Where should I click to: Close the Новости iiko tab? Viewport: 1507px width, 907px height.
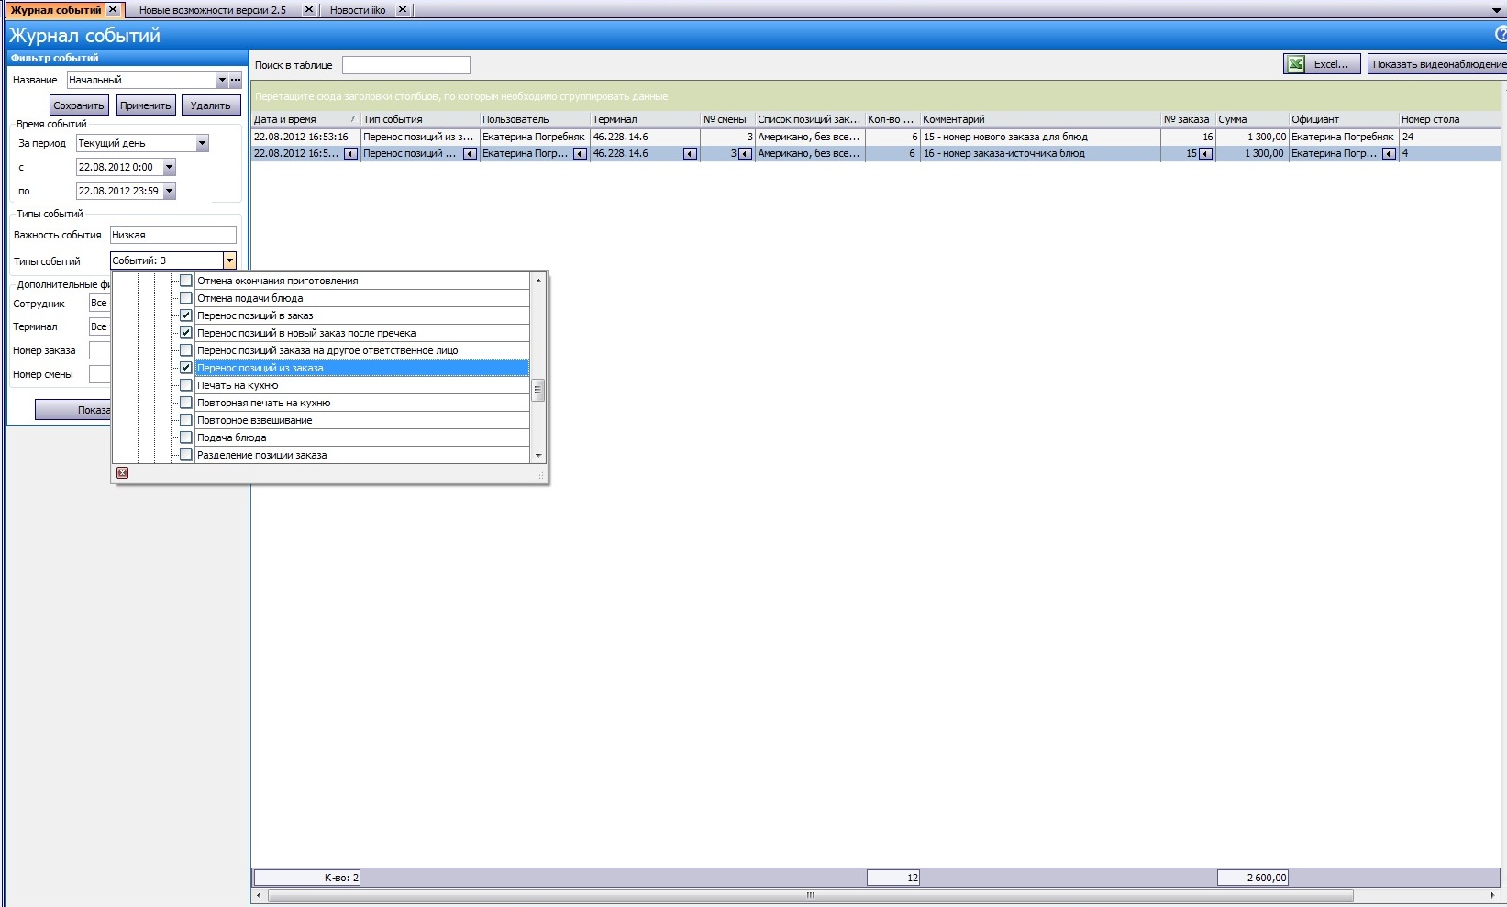coord(402,10)
